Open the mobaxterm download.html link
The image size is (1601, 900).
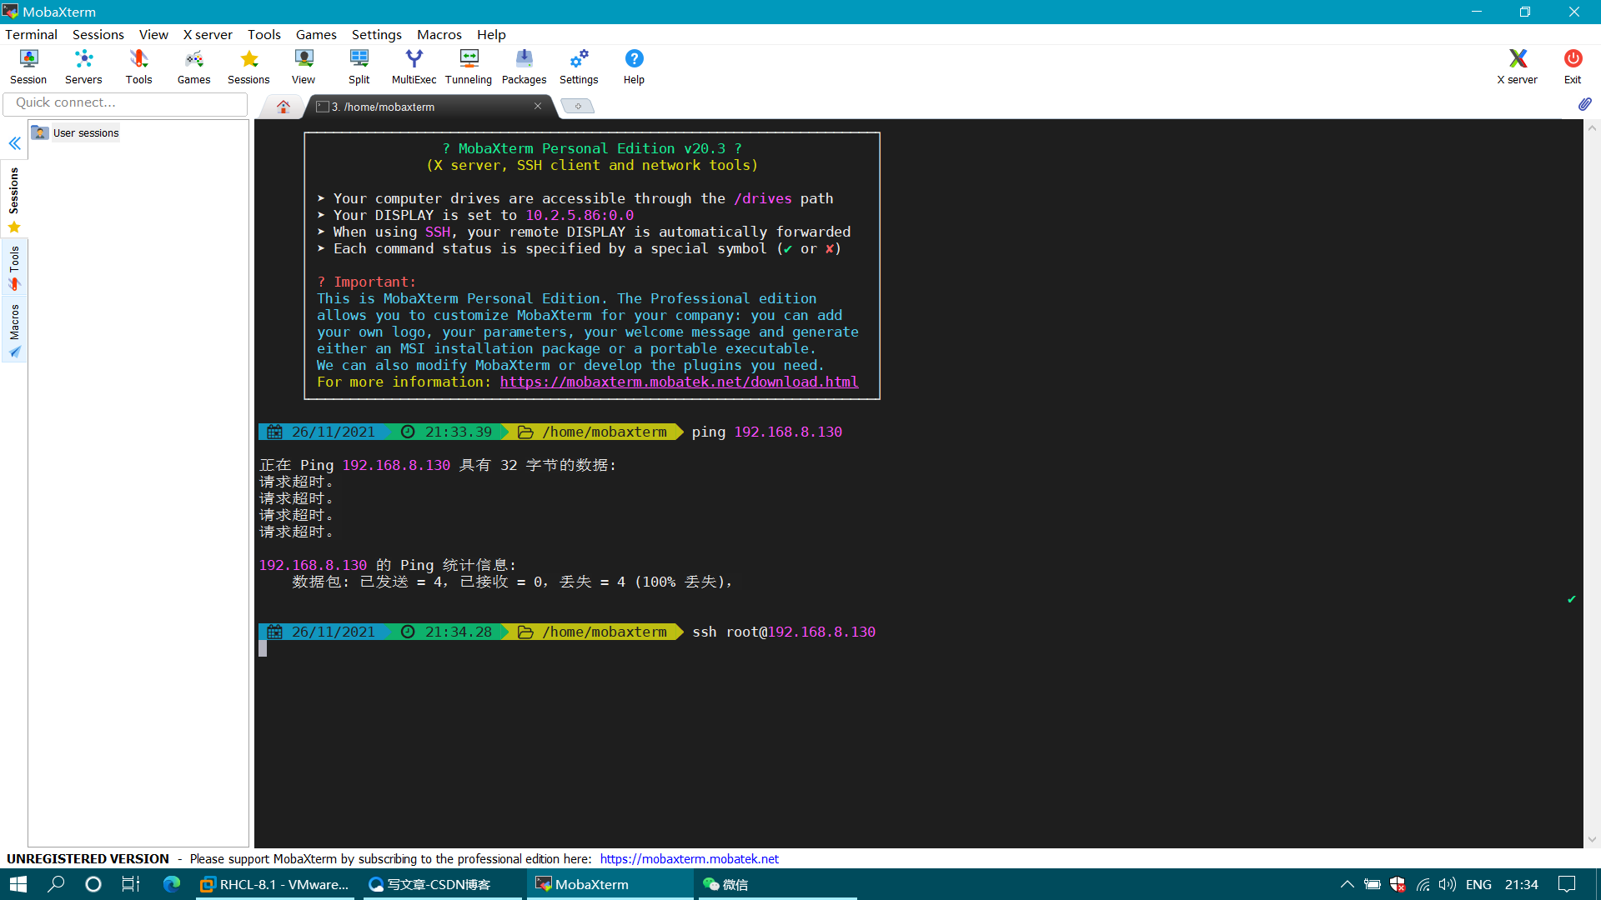coord(679,382)
